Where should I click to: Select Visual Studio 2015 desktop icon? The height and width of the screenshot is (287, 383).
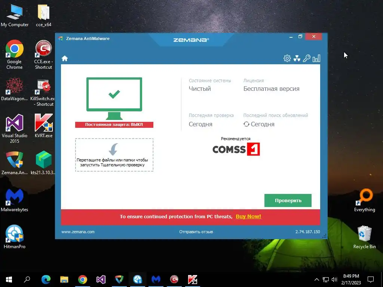pos(15,129)
